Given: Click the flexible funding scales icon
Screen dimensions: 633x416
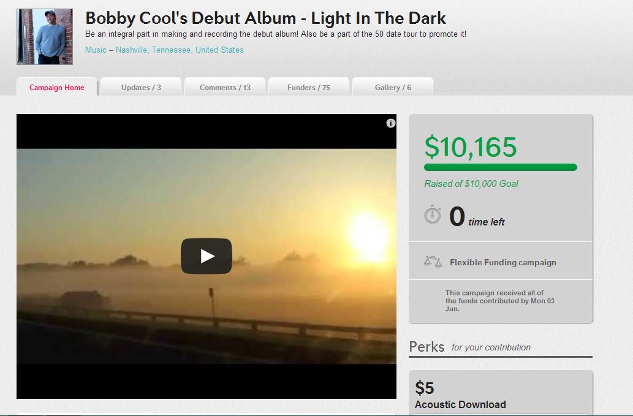Looking at the screenshot, I should (433, 262).
